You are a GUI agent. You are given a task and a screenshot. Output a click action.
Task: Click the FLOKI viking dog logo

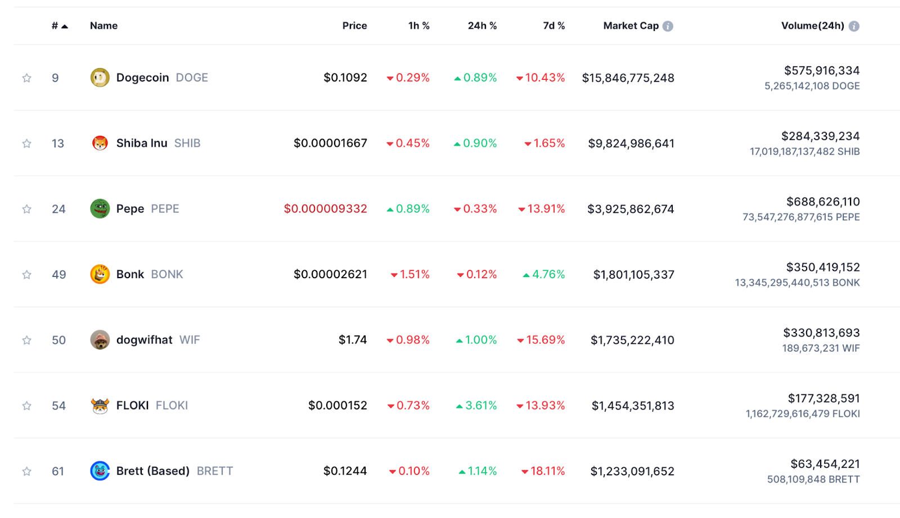pos(100,405)
